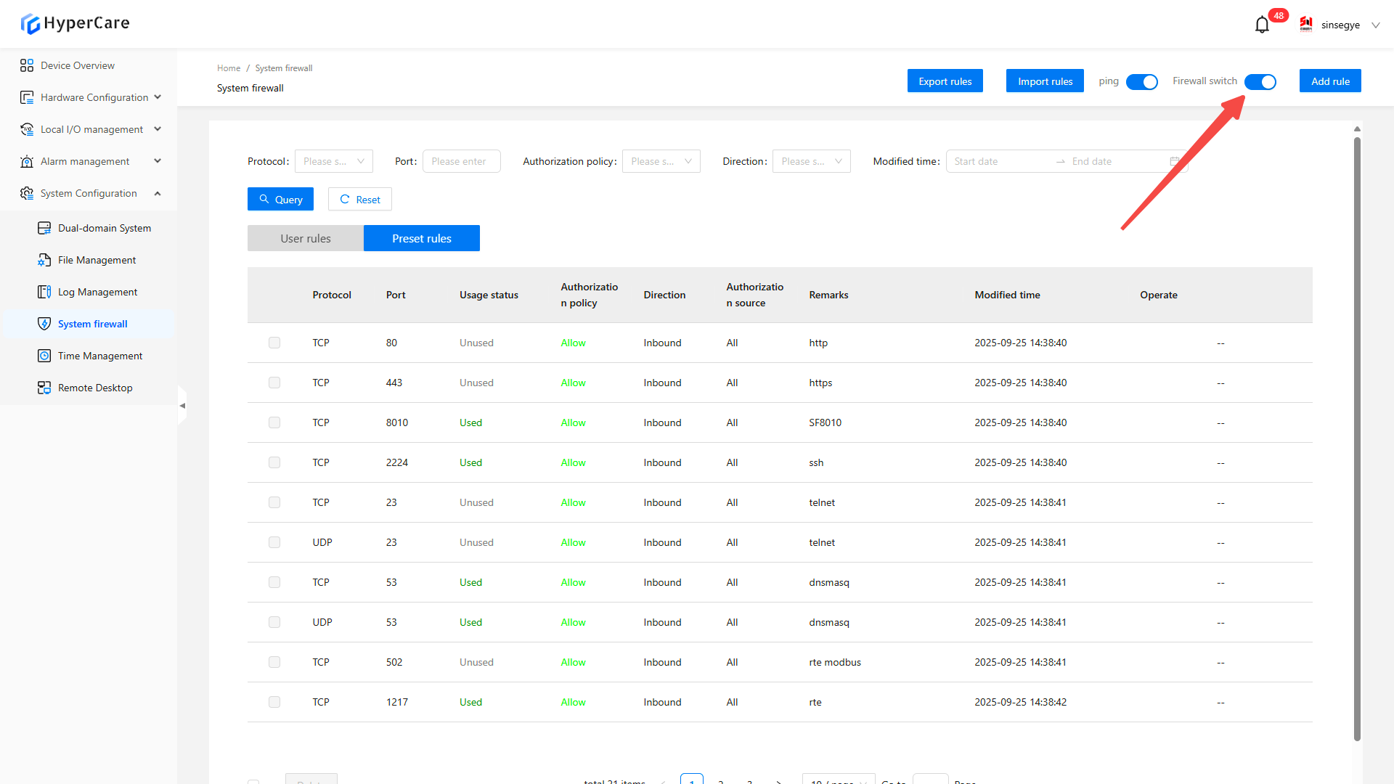Image resolution: width=1394 pixels, height=784 pixels.
Task: Disable the Firewall switch
Action: (x=1260, y=82)
